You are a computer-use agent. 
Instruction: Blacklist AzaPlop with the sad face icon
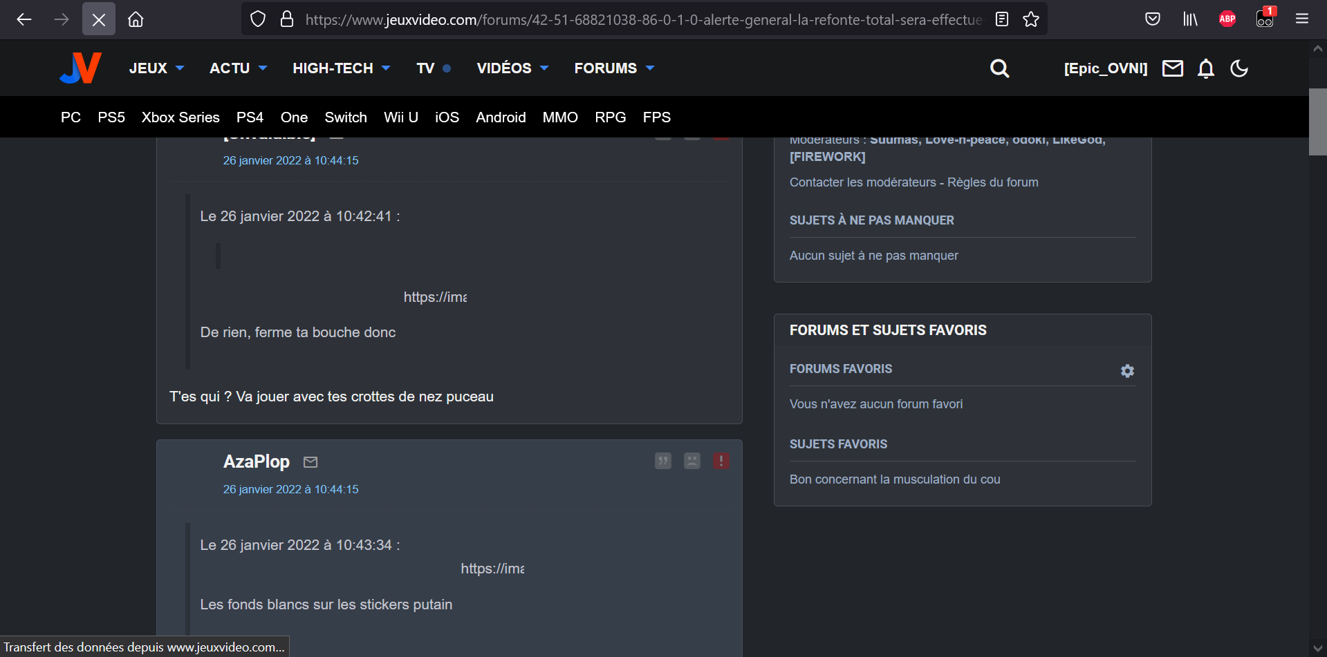click(x=692, y=461)
